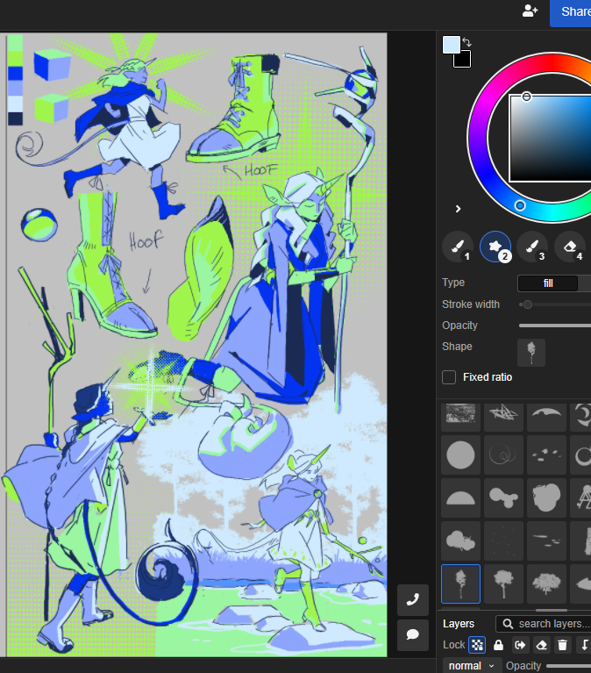
Task: Open voice call with the phone icon
Action: click(412, 600)
